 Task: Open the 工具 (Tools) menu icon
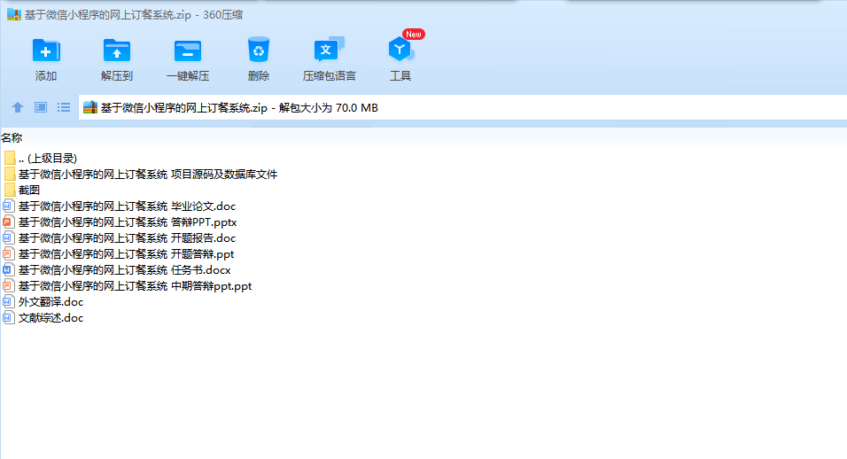coord(400,50)
